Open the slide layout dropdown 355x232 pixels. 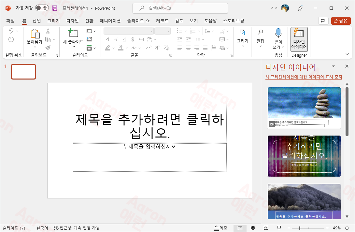tap(91, 31)
